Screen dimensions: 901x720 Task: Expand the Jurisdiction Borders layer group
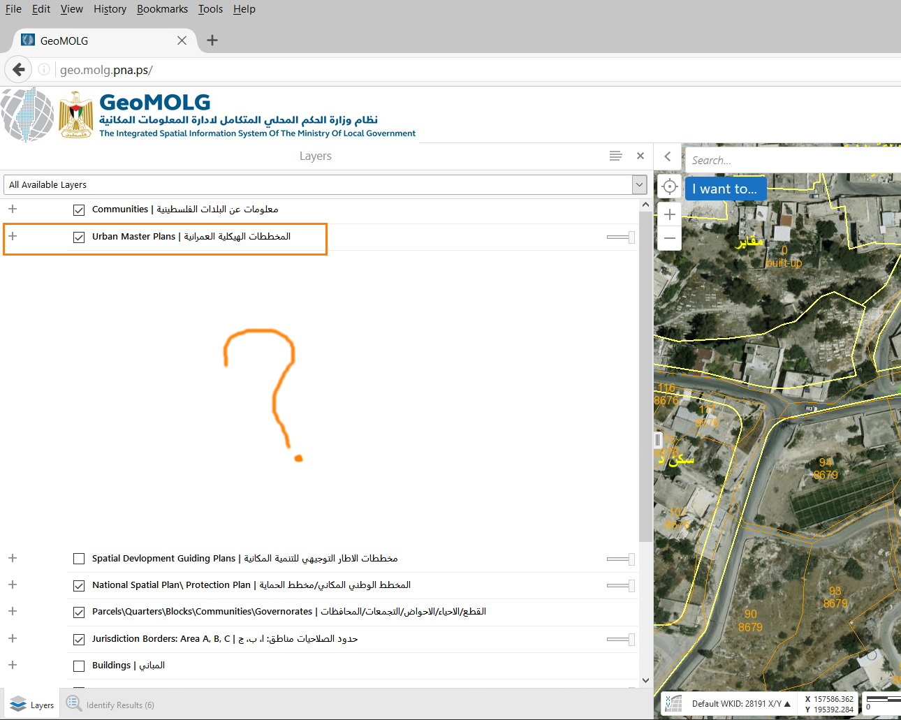13,638
